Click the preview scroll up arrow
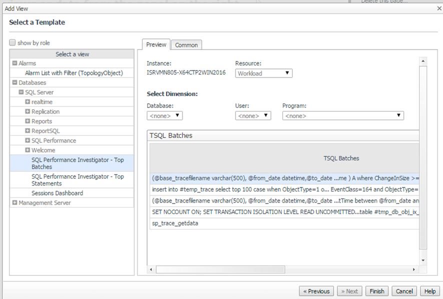443x299 pixels. (423, 61)
